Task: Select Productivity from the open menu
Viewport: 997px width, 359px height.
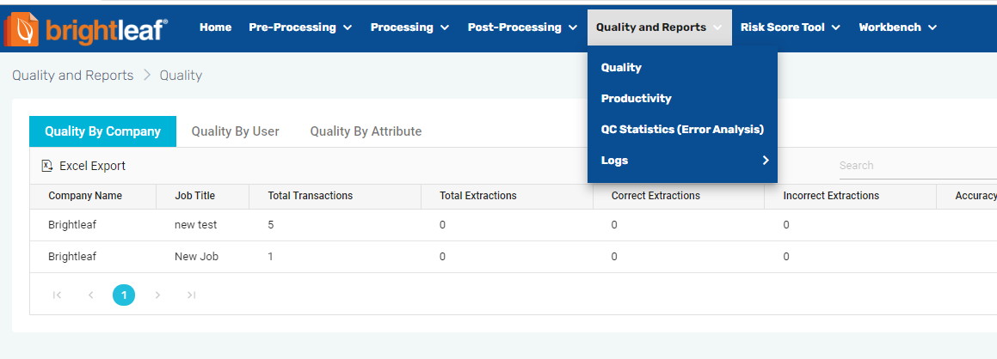Action: [x=636, y=99]
